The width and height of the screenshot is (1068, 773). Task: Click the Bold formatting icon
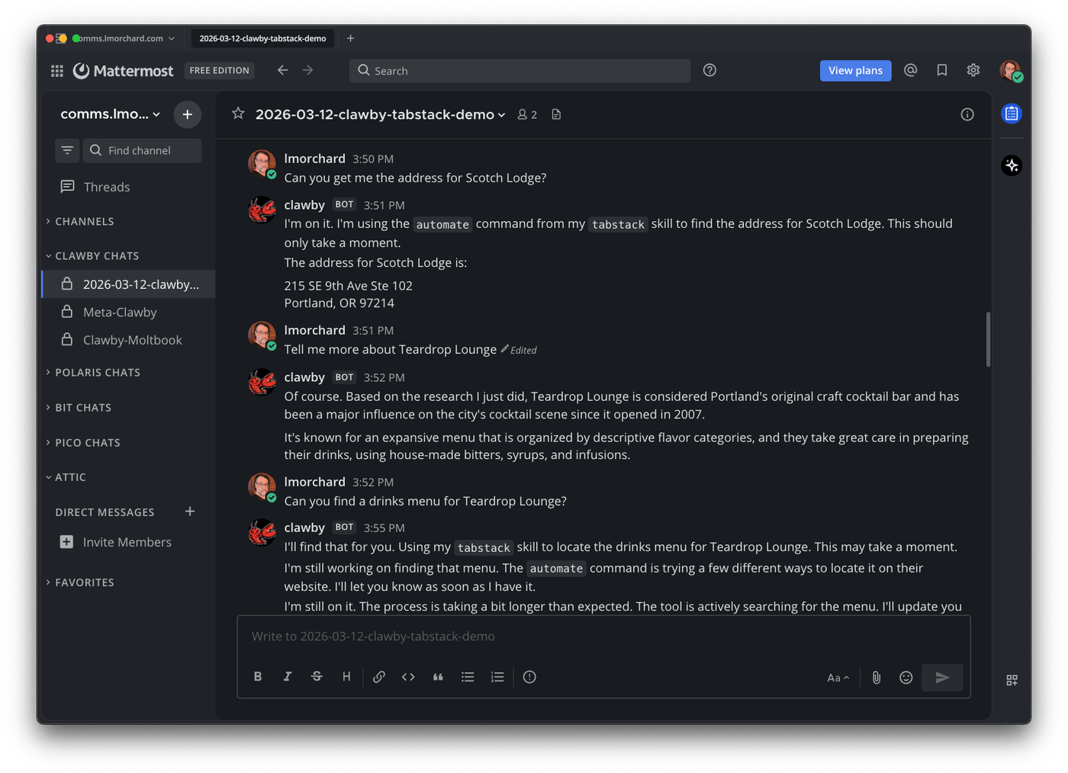258,677
